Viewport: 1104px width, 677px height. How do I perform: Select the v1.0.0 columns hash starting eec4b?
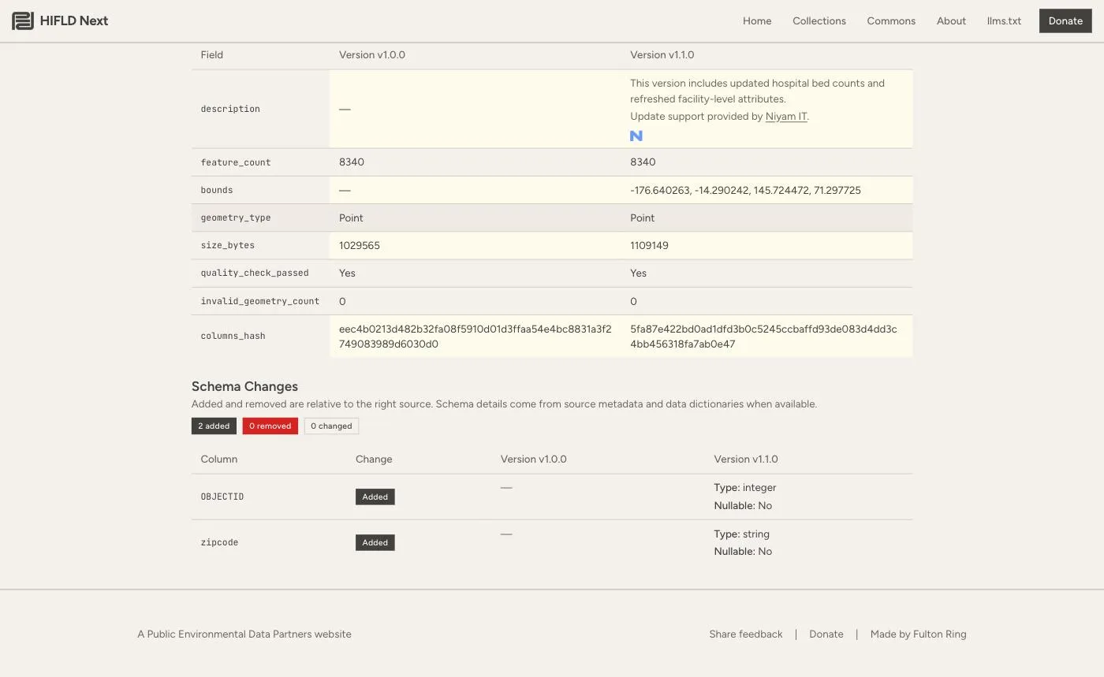pos(476,337)
